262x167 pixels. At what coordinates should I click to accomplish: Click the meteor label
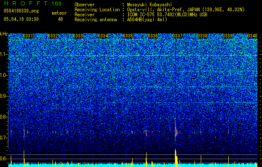tap(59, 13)
